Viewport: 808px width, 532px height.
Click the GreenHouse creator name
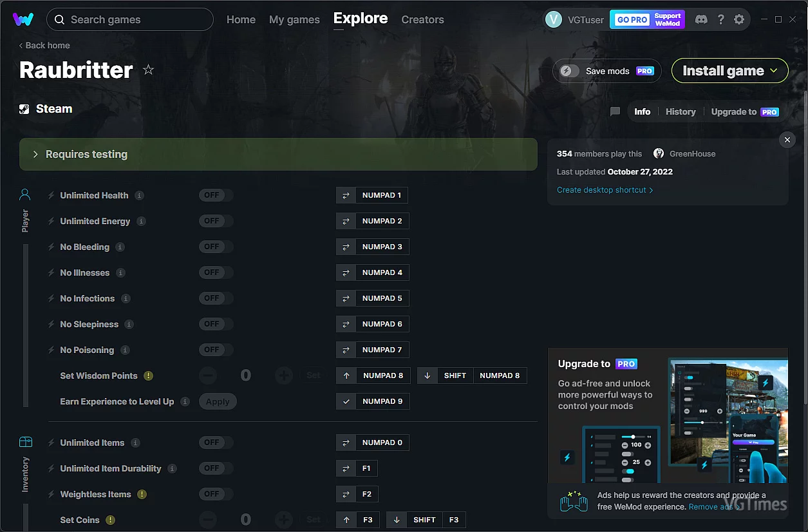pyautogui.click(x=692, y=154)
